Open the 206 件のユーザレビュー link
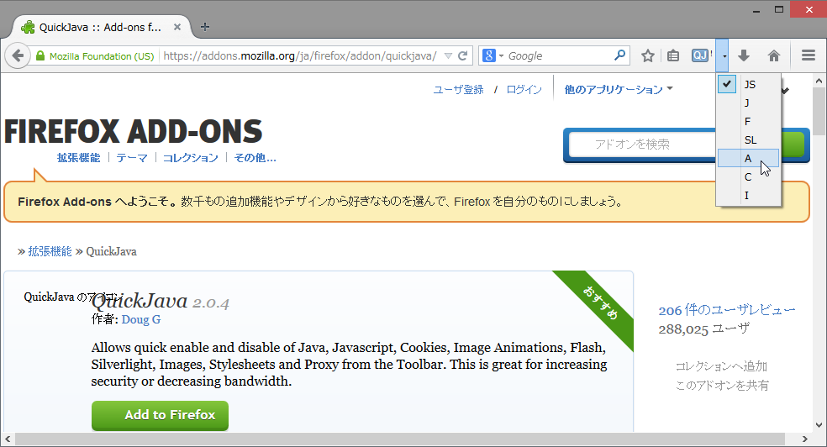 (727, 310)
